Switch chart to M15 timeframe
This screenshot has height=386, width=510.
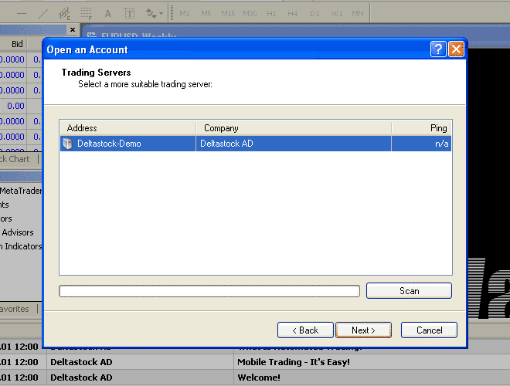[228, 14]
